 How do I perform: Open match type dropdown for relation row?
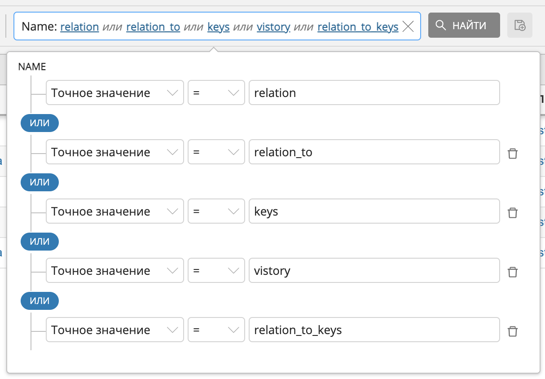pyautogui.click(x=114, y=93)
